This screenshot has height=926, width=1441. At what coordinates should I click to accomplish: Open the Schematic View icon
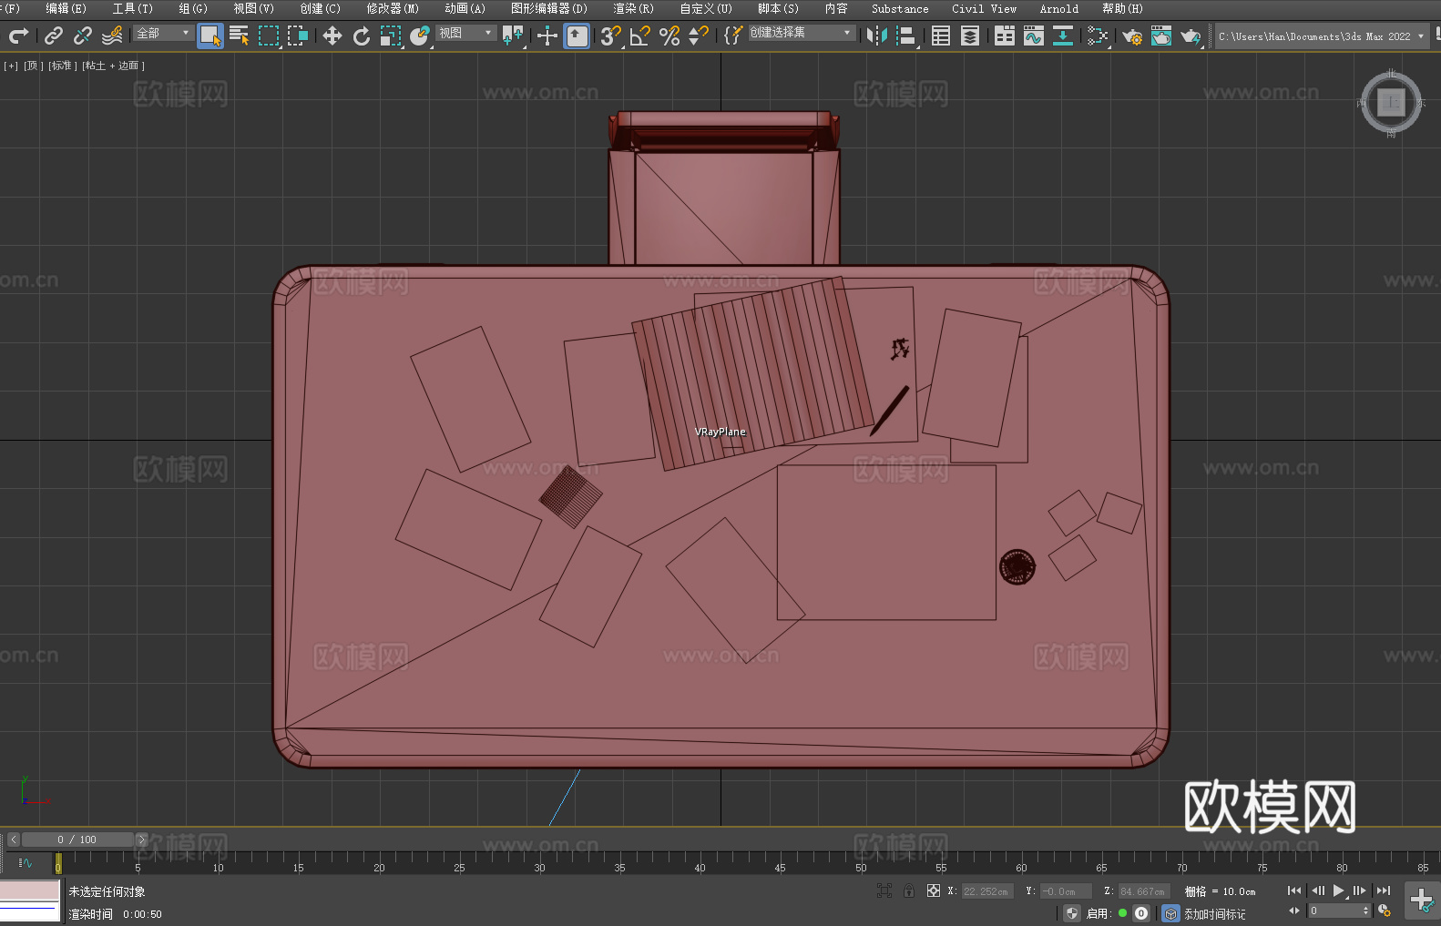point(1097,36)
